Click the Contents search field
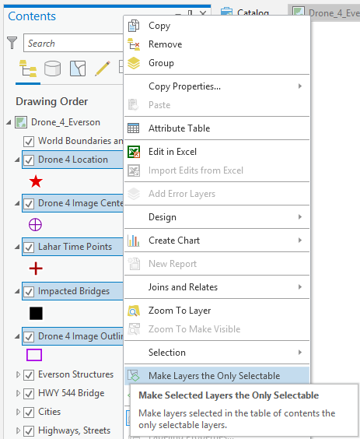Viewport: 360px width, 439px height. coord(73,43)
